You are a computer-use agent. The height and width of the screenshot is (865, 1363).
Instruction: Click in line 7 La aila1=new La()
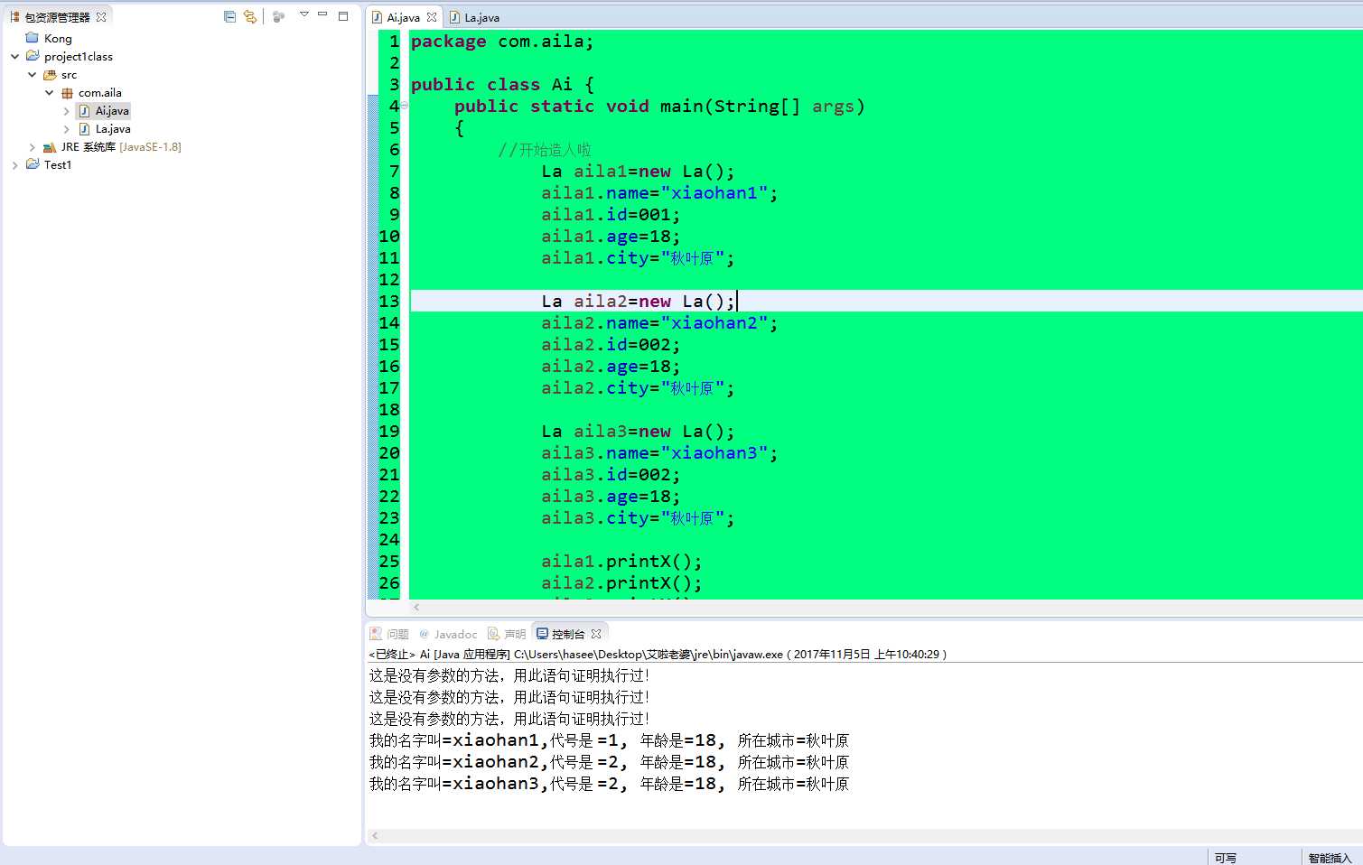pyautogui.click(x=638, y=171)
